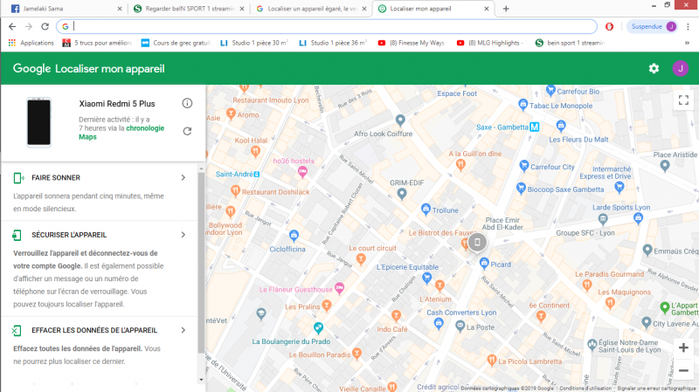699x392 pixels.
Task: Click the Saxe - Gambetta metro icon
Action: coord(534,127)
